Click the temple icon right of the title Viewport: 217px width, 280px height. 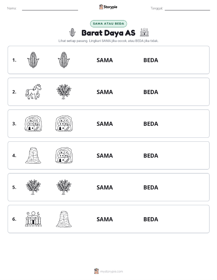[144, 32]
